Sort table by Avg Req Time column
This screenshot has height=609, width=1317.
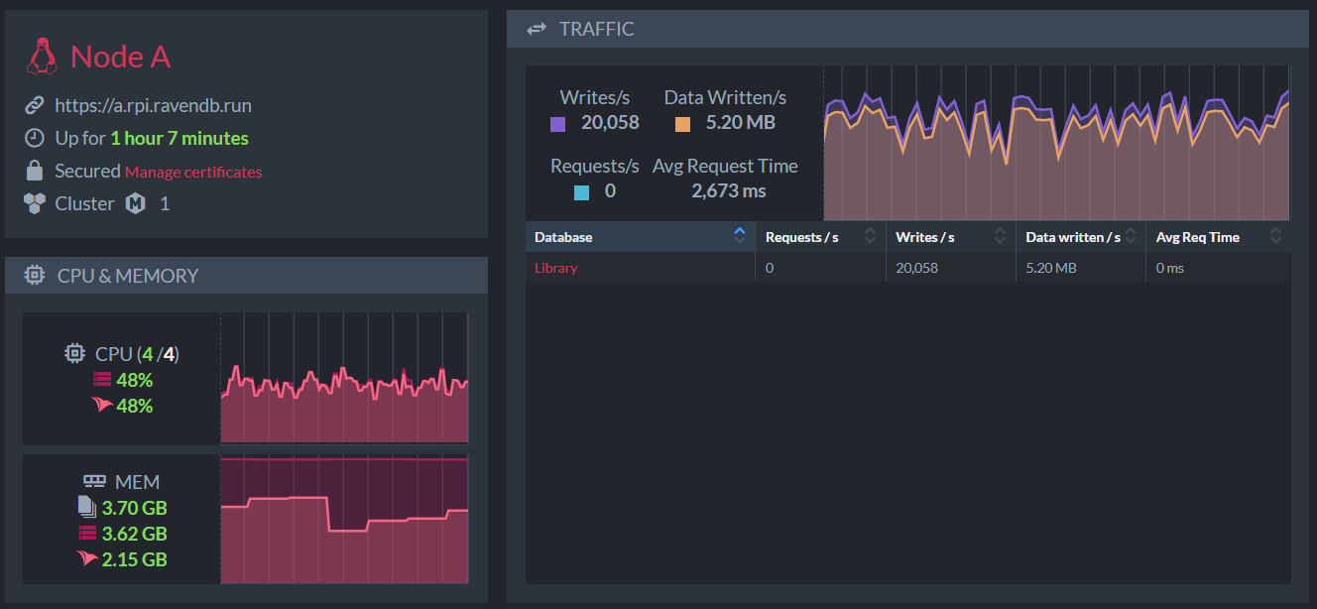pyautogui.click(x=1219, y=237)
